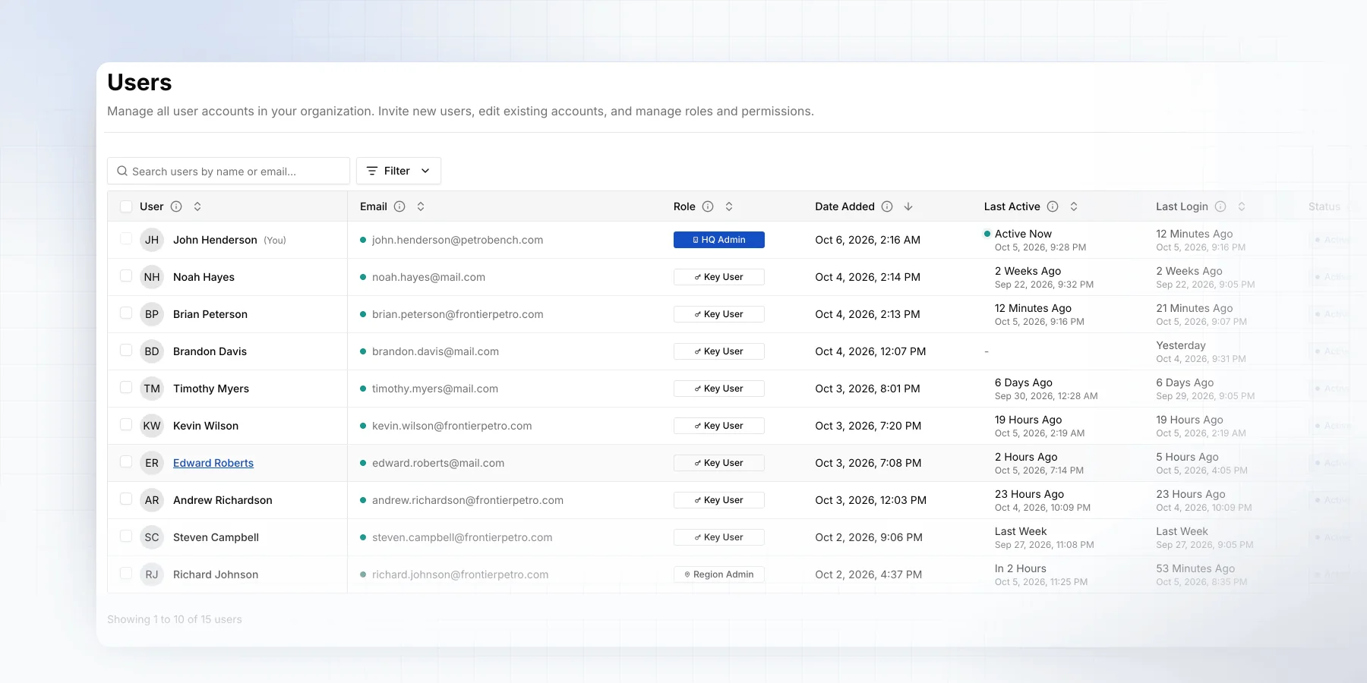The width and height of the screenshot is (1367, 683).
Task: Open Brandon Davis' Key User role badge
Action: click(x=719, y=351)
